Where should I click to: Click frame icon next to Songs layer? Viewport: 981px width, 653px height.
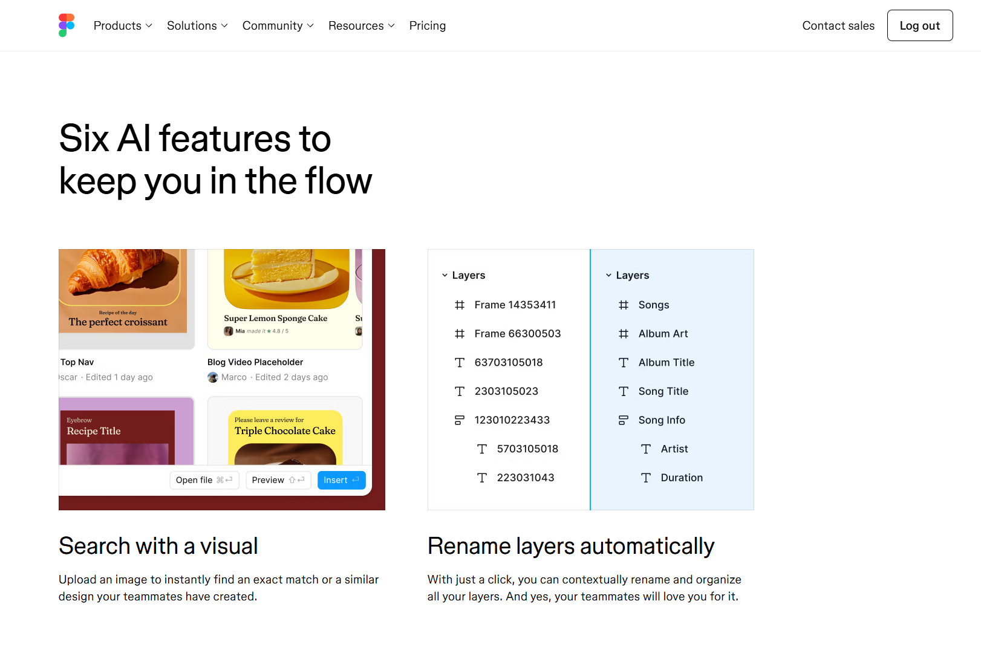[x=624, y=305]
